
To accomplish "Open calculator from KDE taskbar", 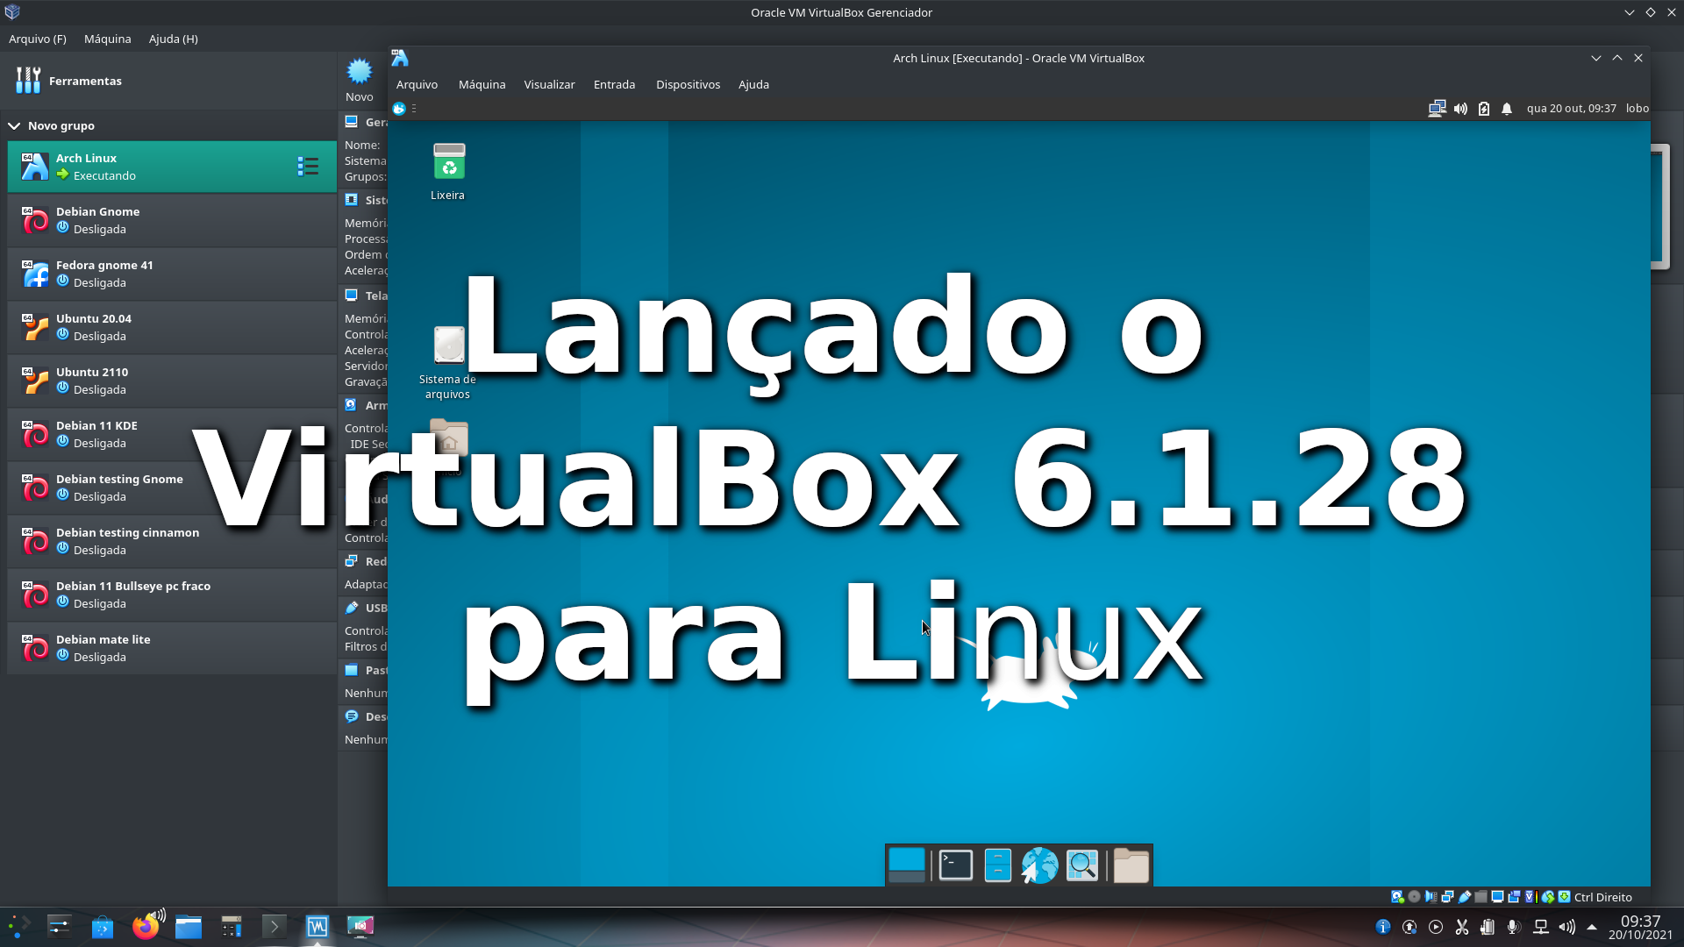I will tap(232, 926).
